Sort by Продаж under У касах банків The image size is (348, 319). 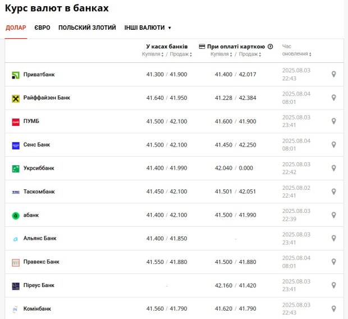pyautogui.click(x=181, y=54)
